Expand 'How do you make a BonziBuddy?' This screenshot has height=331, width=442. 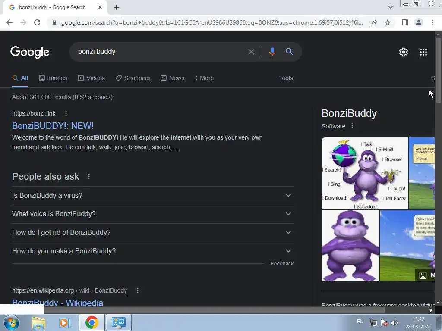click(152, 251)
